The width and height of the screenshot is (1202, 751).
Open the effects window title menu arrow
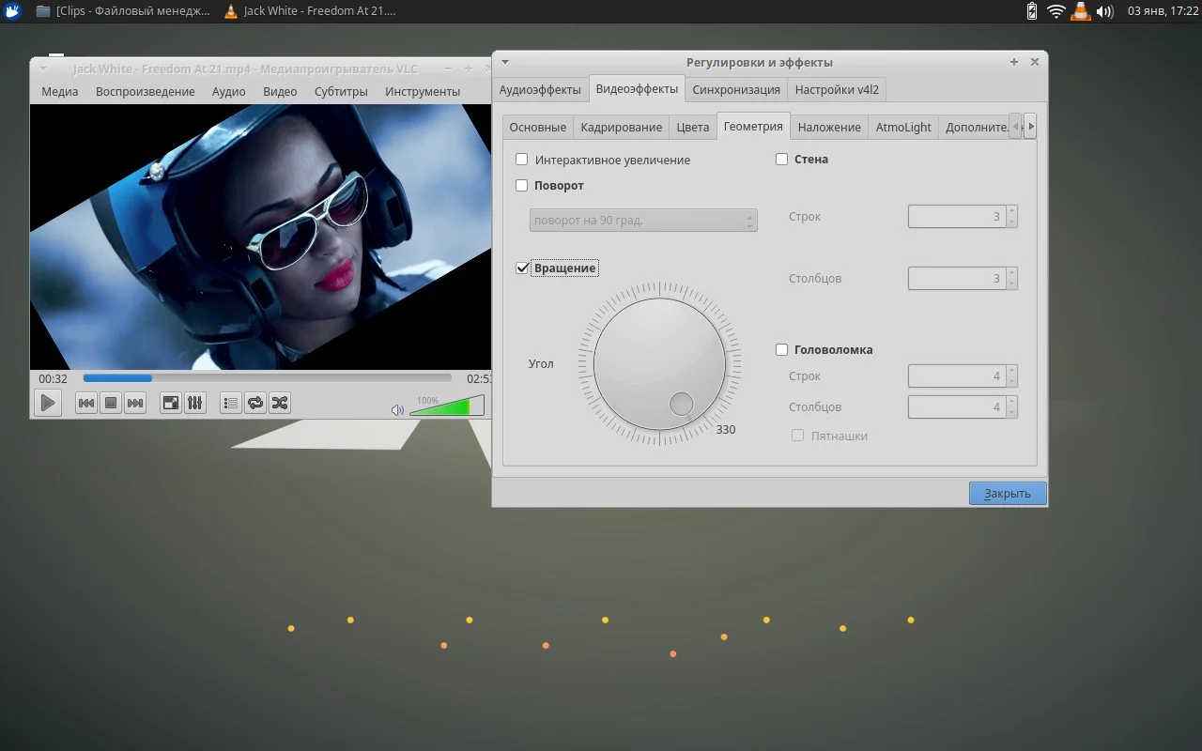point(504,62)
